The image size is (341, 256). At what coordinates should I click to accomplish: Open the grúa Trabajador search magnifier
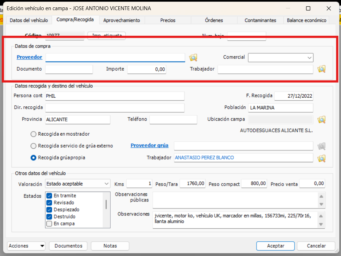pos(321,157)
